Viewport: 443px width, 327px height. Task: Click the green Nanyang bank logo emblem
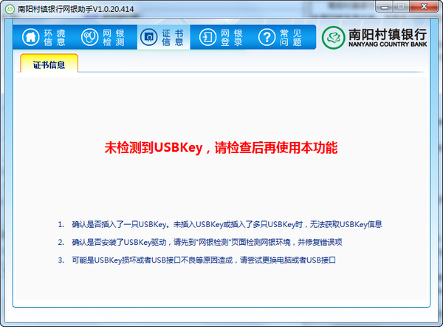(335, 37)
